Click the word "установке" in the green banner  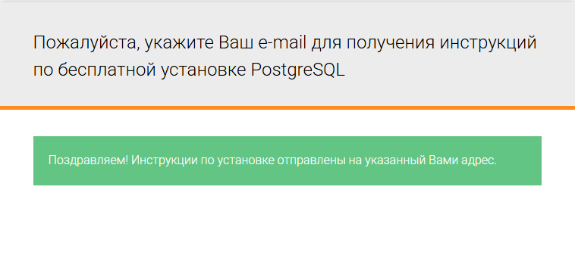tap(246, 160)
